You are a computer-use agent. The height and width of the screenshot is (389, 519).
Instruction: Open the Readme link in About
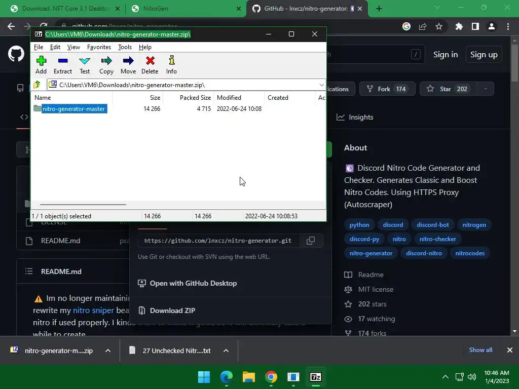click(364, 275)
